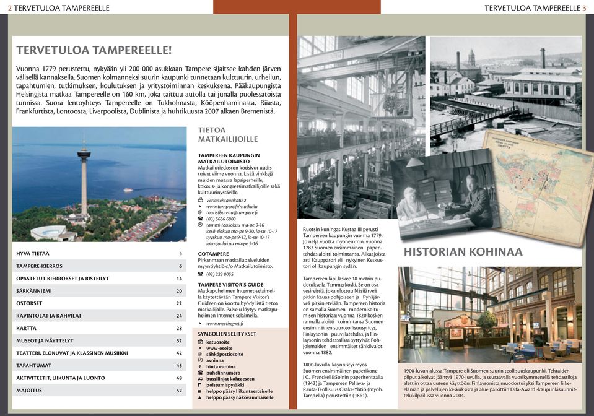
Task: Click the Verkatehtaankatu 2 street address text
Action: point(226,200)
